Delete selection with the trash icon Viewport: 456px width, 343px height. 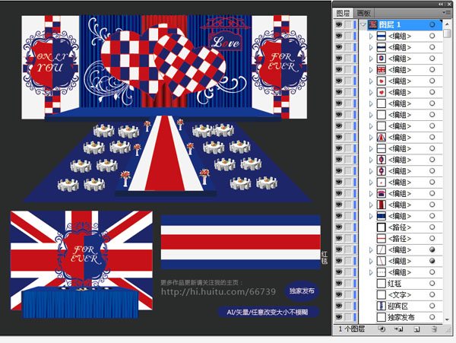click(434, 329)
